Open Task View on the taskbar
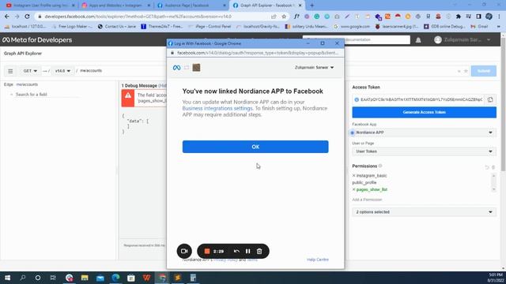Image resolution: width=506 pixels, height=284 pixels. pos(53,278)
